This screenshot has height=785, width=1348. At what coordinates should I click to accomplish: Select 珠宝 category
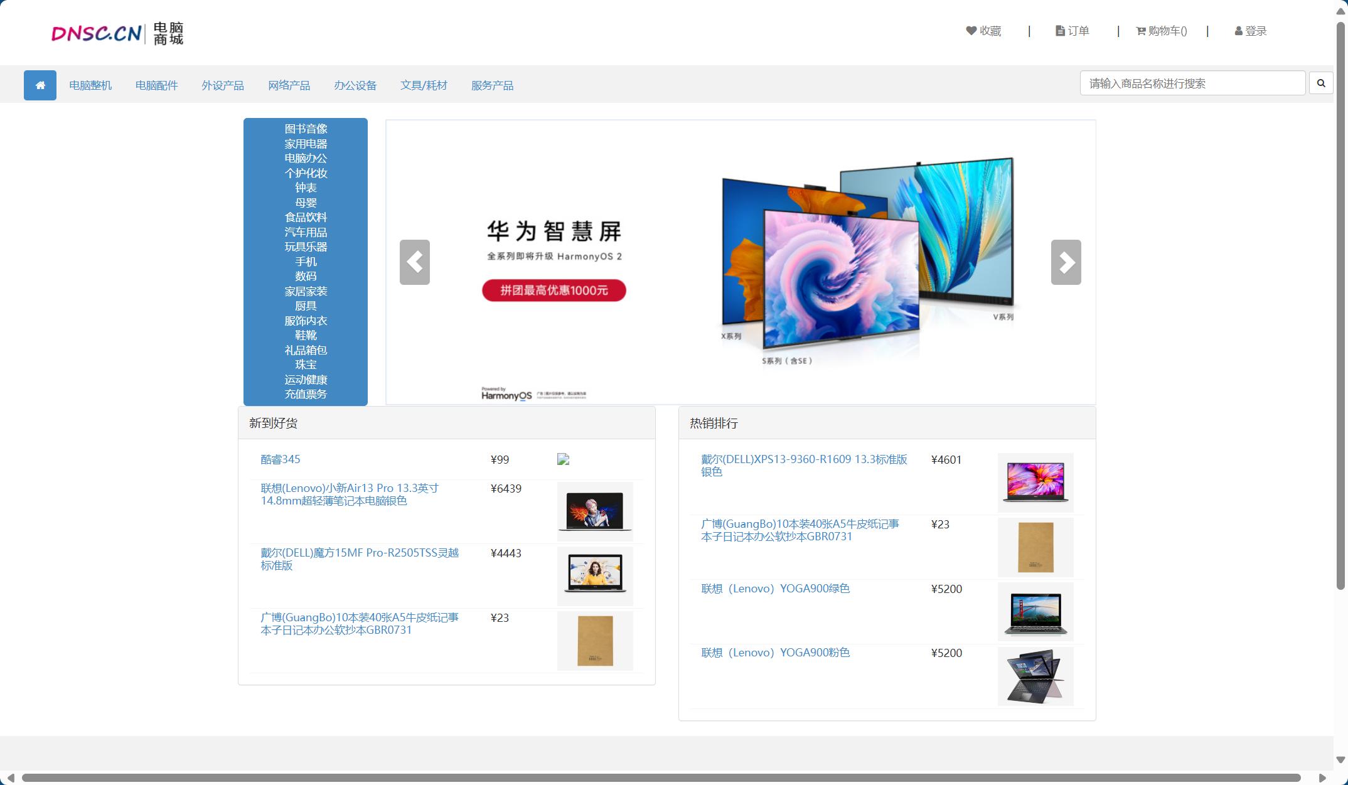[x=306, y=365]
